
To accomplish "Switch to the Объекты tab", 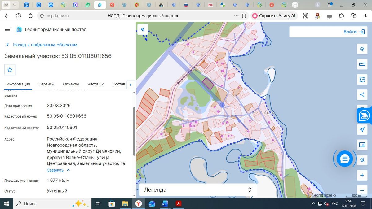I will [71, 84].
